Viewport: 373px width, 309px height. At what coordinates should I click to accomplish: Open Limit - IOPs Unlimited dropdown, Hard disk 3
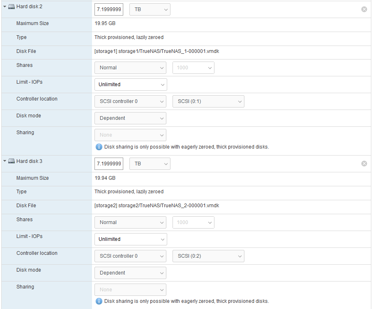pyautogui.click(x=131, y=239)
